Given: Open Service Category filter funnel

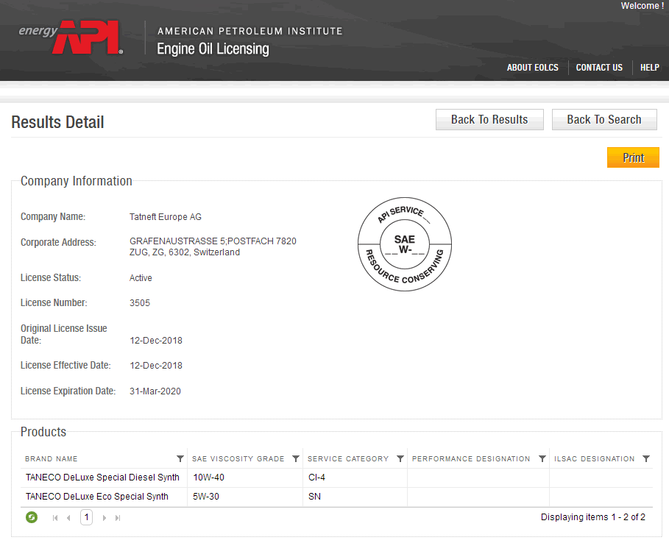Looking at the screenshot, I should point(400,458).
